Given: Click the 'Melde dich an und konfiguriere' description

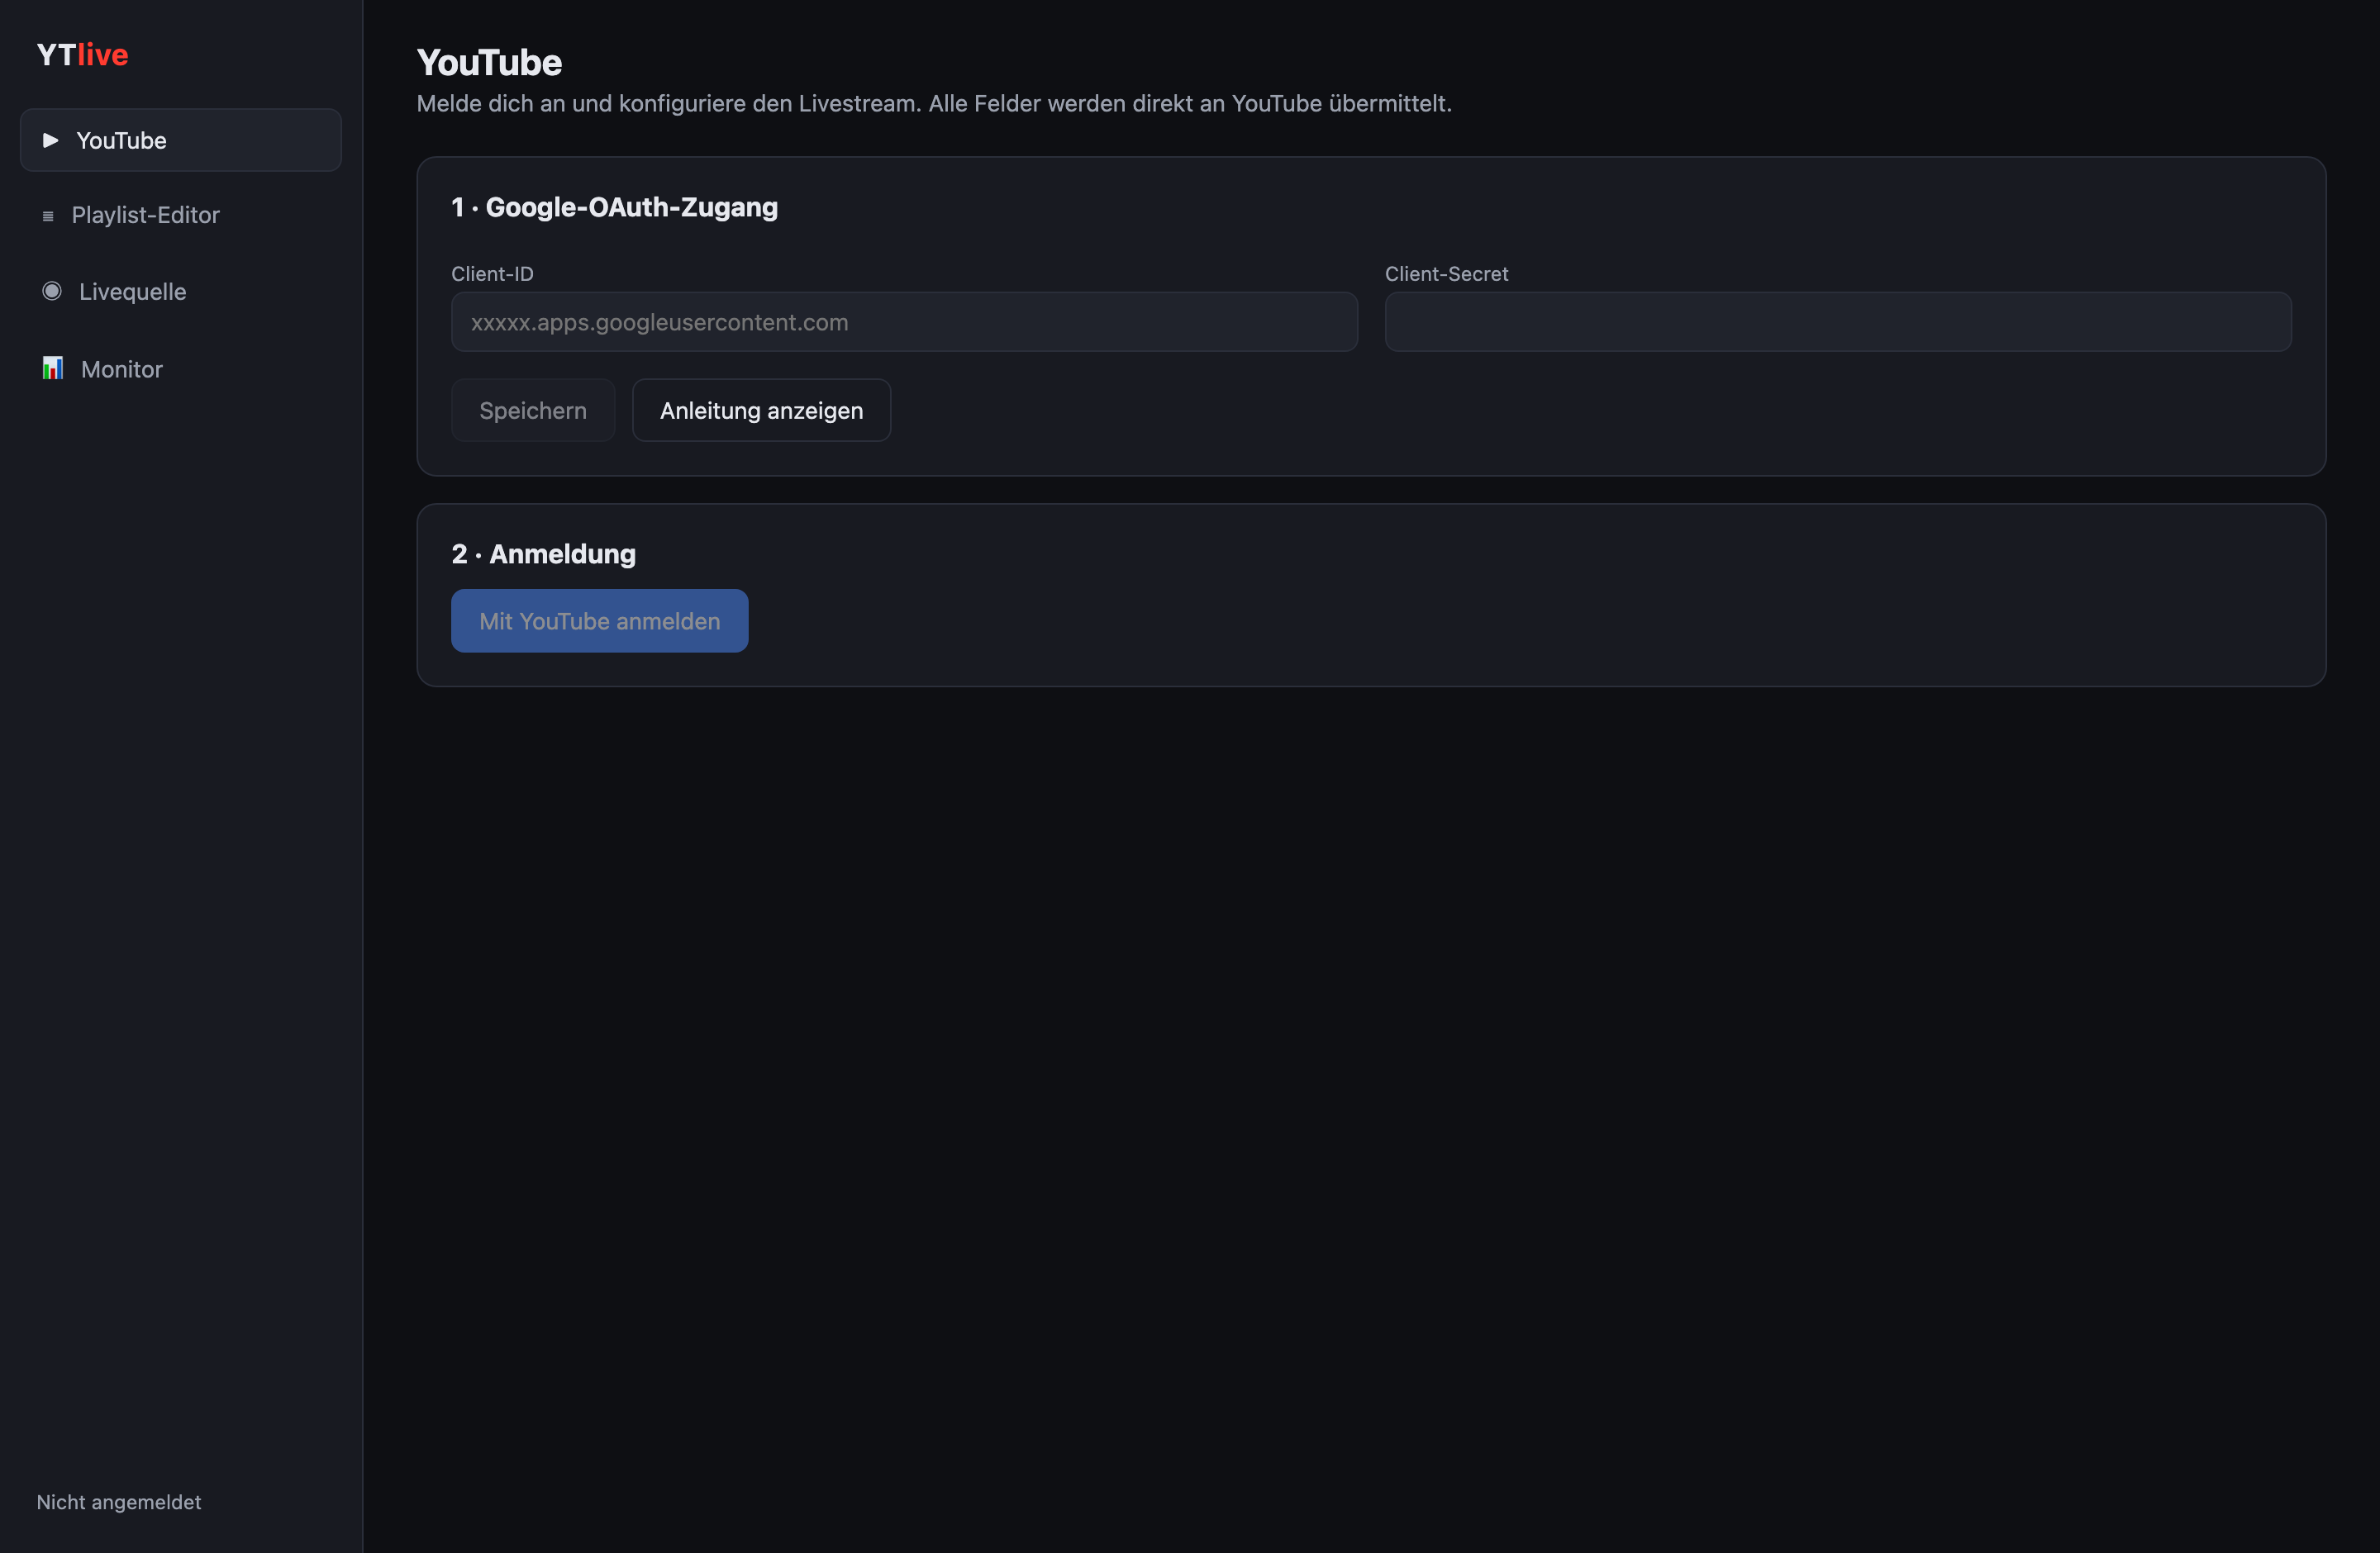Looking at the screenshot, I should 934,104.
